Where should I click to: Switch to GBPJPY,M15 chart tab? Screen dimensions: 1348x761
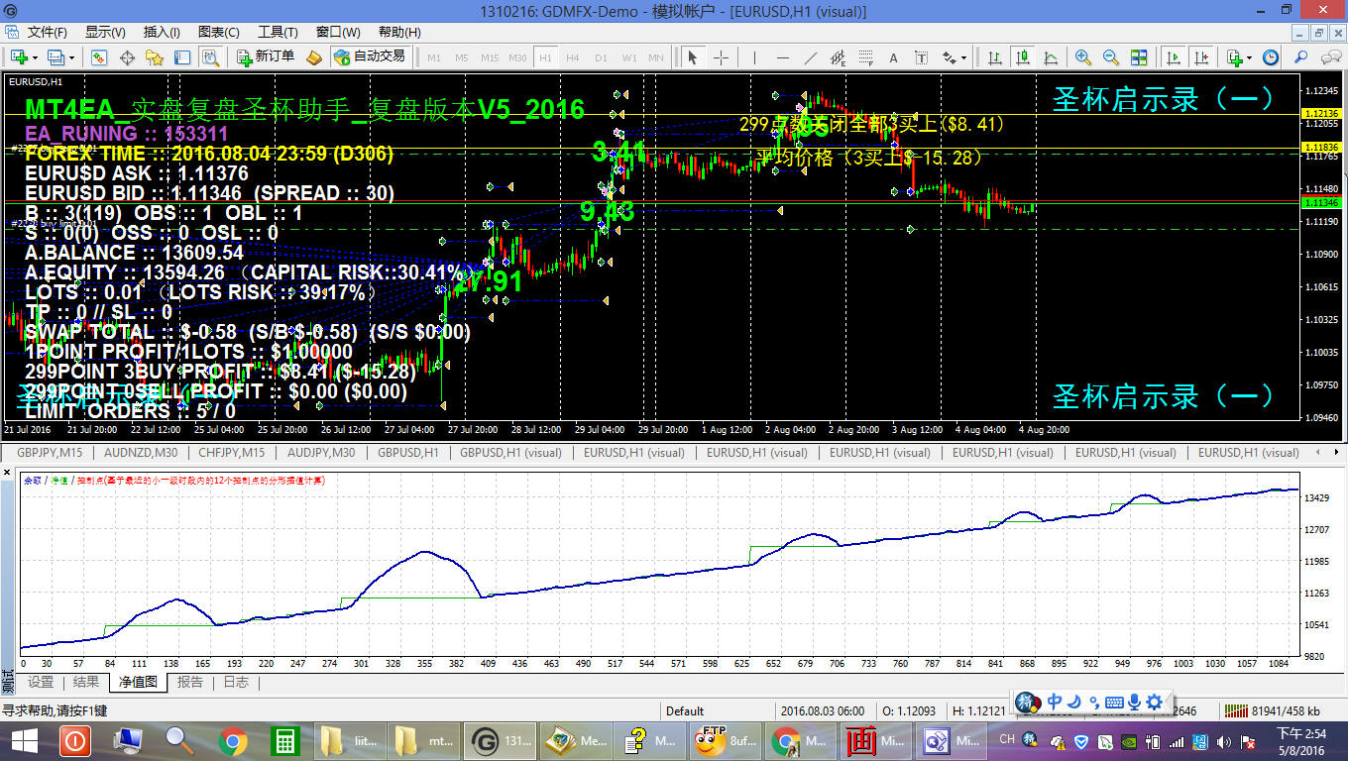pos(50,452)
